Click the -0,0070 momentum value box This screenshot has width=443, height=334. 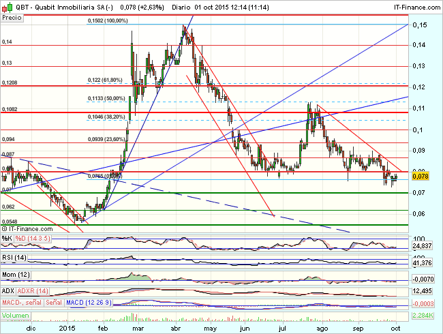pos(423,279)
